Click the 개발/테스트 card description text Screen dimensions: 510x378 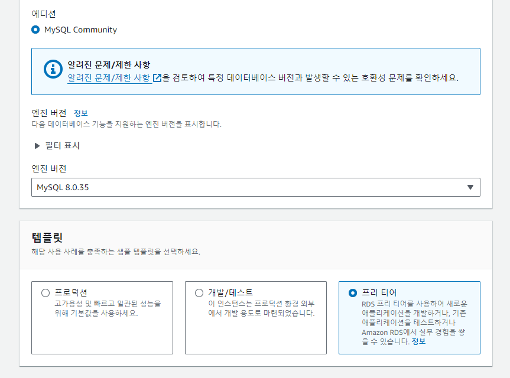[x=262, y=308]
